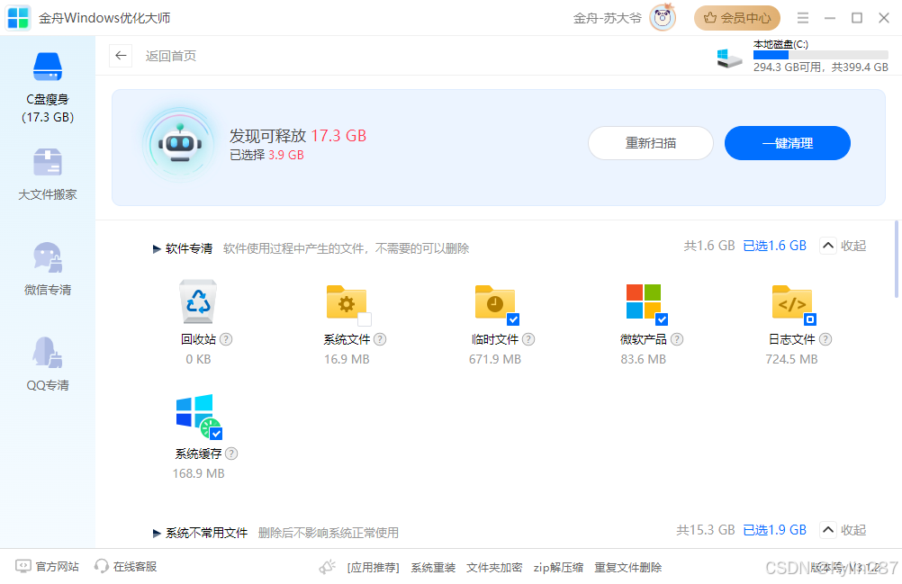Viewport: 902px width, 584px height.
Task: Uncheck the 系统缓存 checkbox
Action: coord(216,434)
